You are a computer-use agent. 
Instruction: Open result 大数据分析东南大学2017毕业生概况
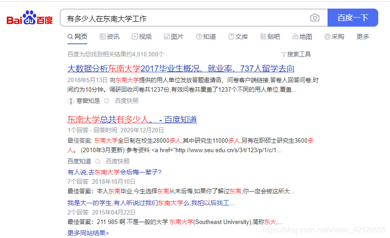(x=181, y=69)
